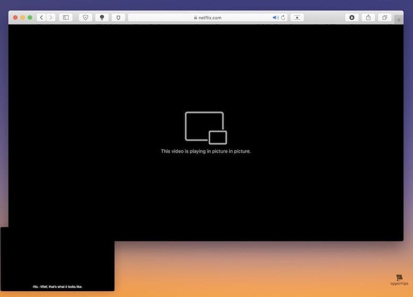This screenshot has height=297, width=413.
Task: Minimize the Safari window
Action: point(23,18)
